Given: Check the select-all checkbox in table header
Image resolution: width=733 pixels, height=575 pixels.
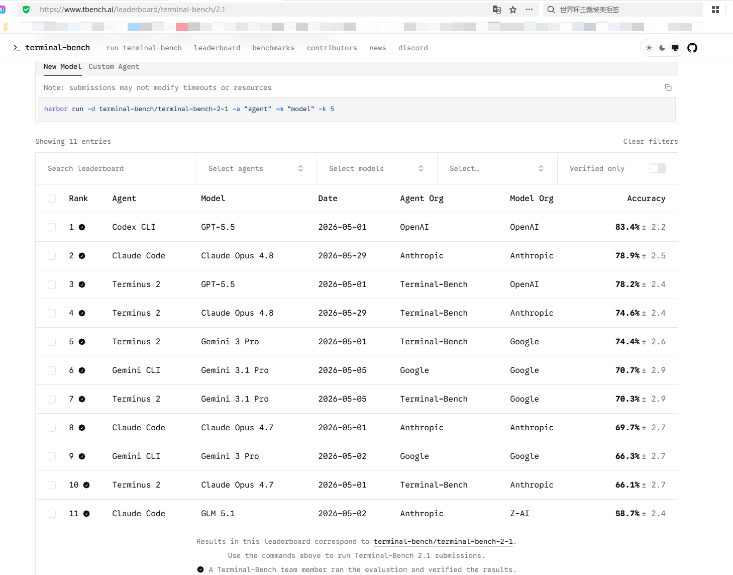Looking at the screenshot, I should 52,199.
